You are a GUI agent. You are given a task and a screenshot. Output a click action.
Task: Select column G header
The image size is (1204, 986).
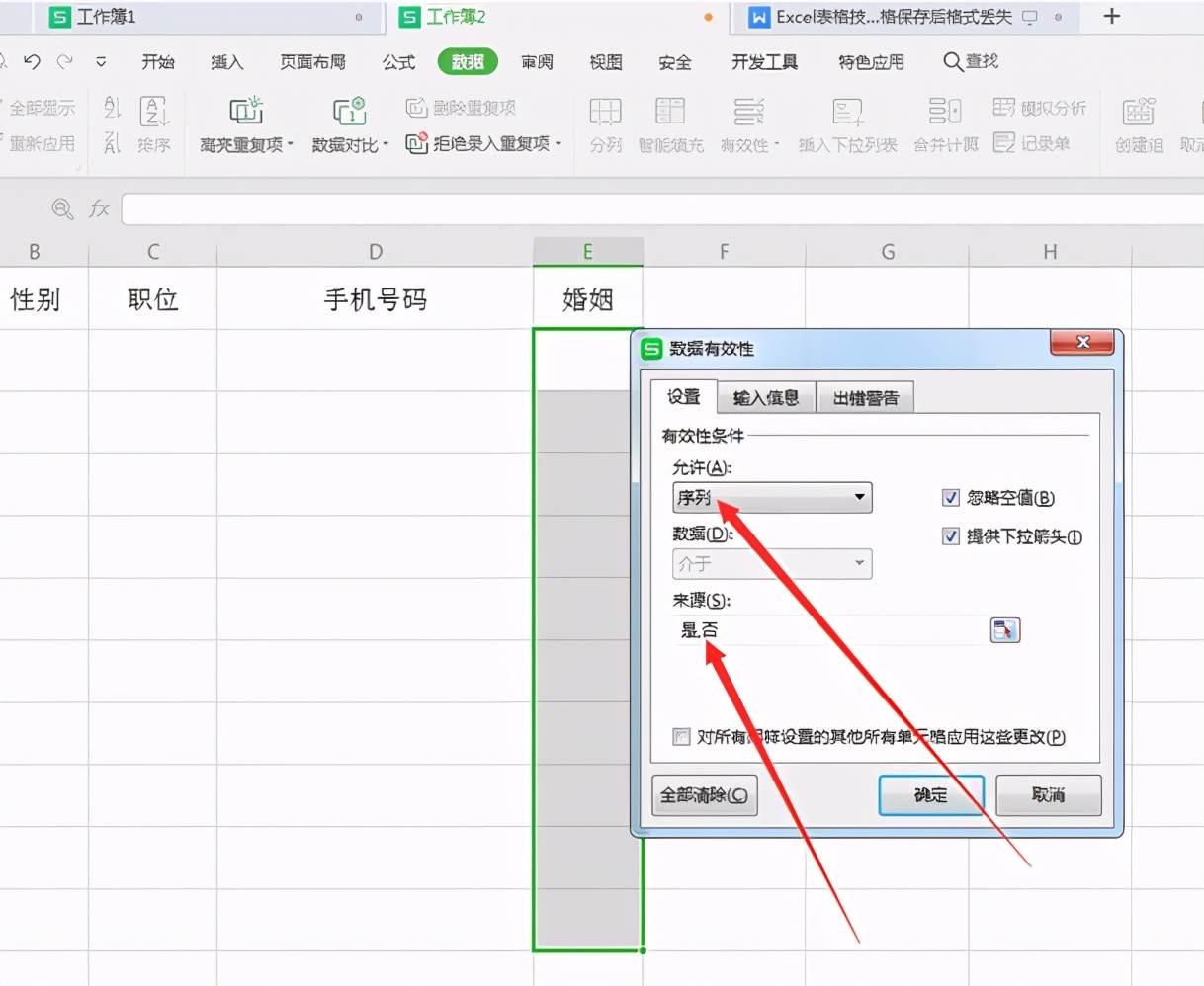pos(888,251)
